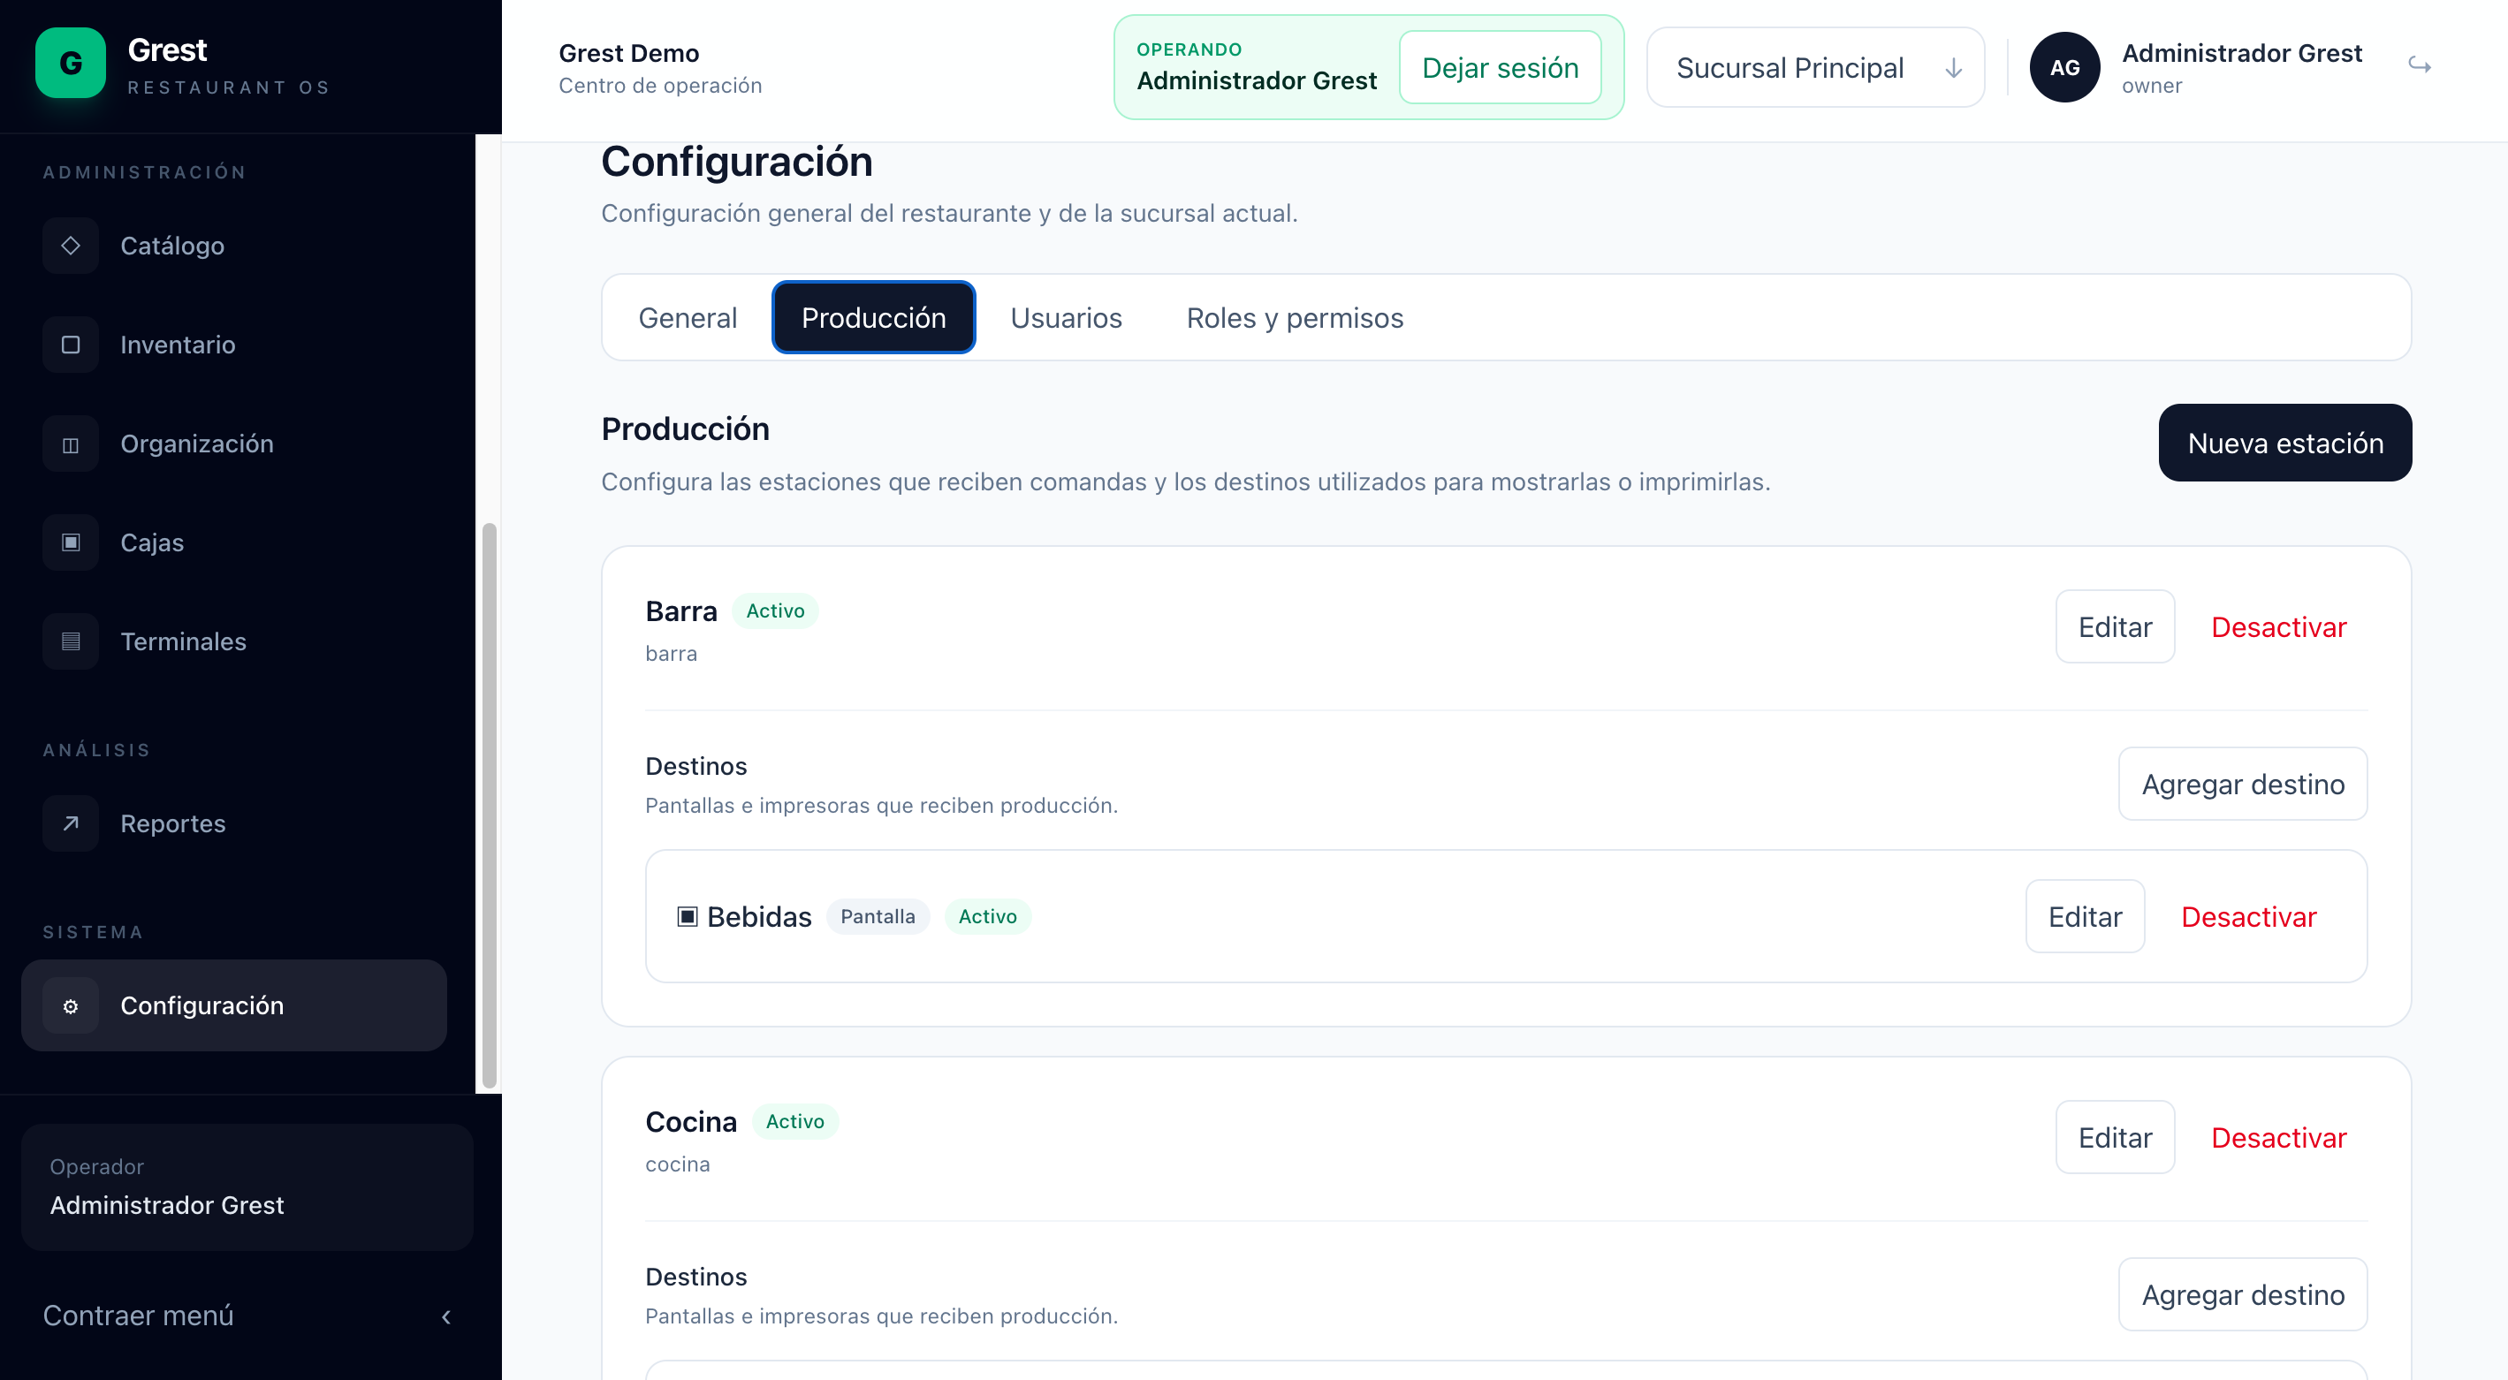Edit the Barra station
The height and width of the screenshot is (1380, 2508).
[2115, 626]
